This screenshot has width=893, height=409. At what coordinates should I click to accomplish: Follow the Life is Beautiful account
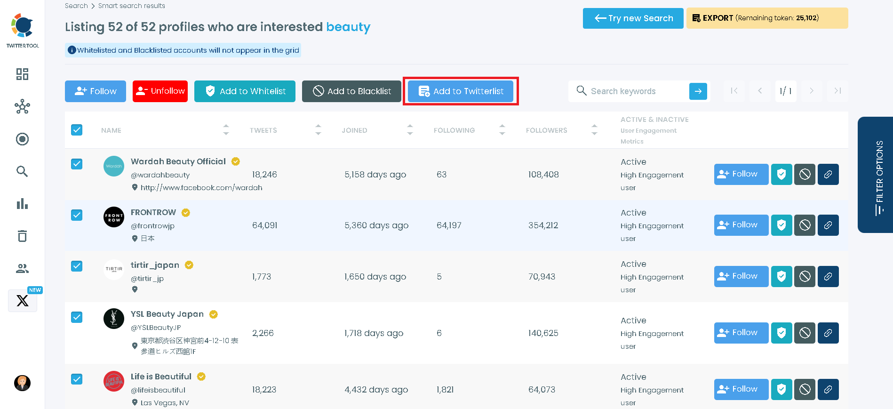coord(742,389)
